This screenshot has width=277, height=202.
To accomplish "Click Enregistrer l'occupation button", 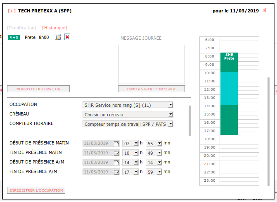I will [x=36, y=190].
